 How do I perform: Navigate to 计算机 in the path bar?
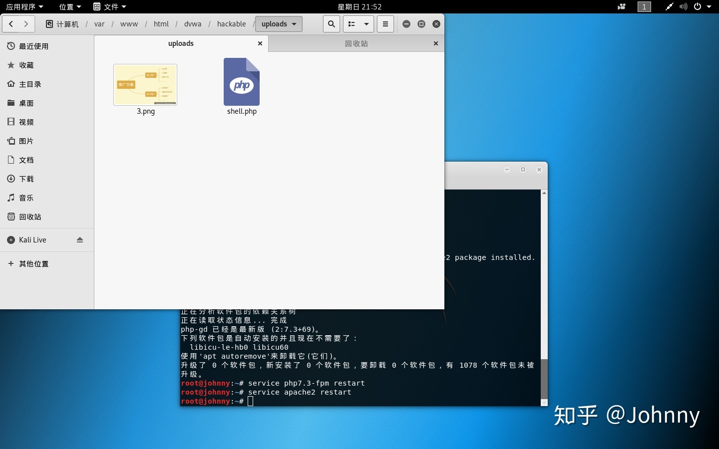(62, 24)
